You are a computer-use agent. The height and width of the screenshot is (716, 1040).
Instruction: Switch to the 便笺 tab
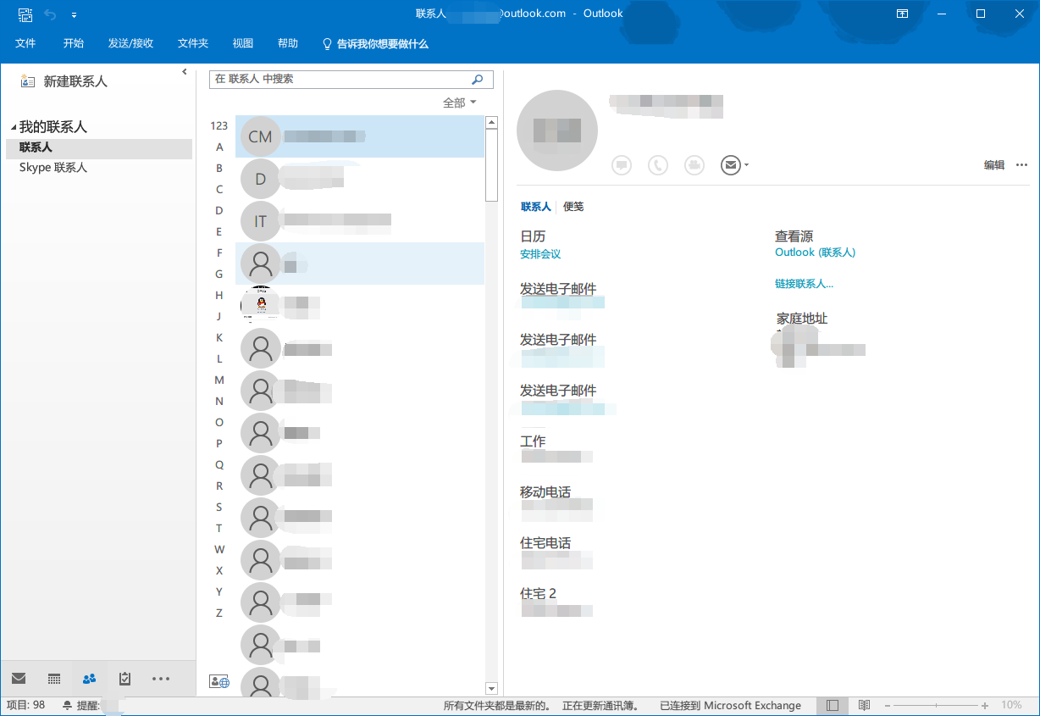pyautogui.click(x=573, y=207)
